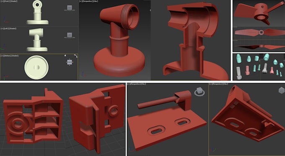Viewport: 285px width, 156px height.
Task: Click the ViewCube in the underside-plate Perspective viewport
Action: [282, 90]
